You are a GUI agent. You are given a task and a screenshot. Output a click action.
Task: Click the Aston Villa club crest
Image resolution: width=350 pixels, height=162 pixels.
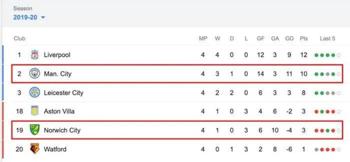pos(35,111)
